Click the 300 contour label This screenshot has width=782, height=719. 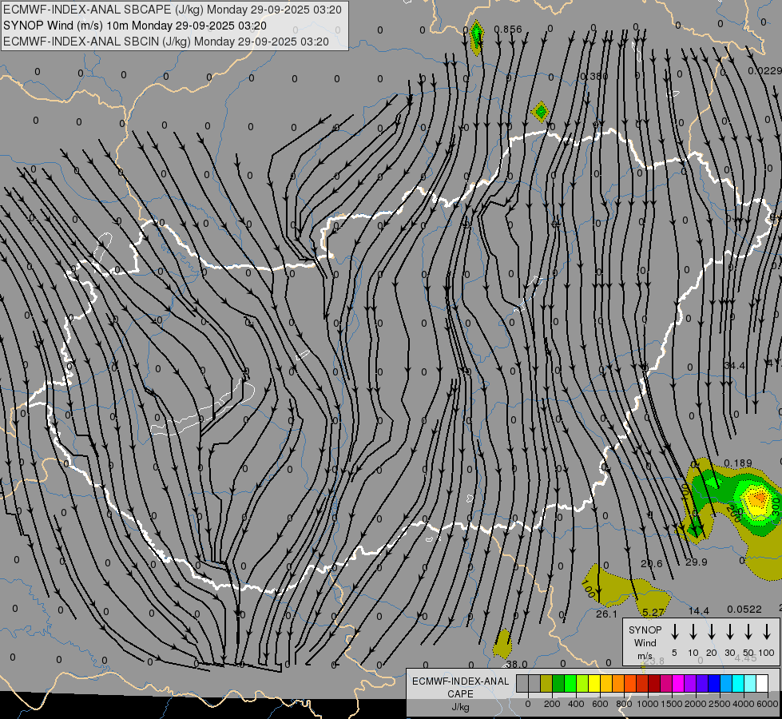point(776,507)
